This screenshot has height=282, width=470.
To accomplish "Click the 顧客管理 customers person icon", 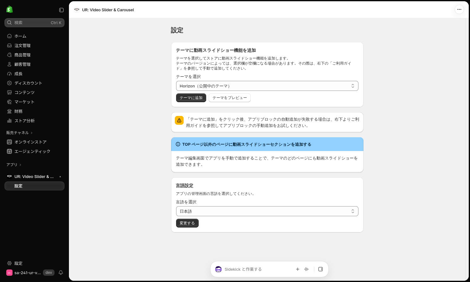I will 9,64.
